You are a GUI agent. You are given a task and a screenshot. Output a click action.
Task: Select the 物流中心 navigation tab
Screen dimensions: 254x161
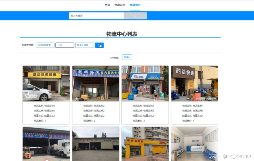pos(135,5)
